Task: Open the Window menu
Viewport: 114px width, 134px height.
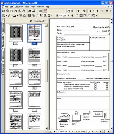Action: [x=40, y=7]
